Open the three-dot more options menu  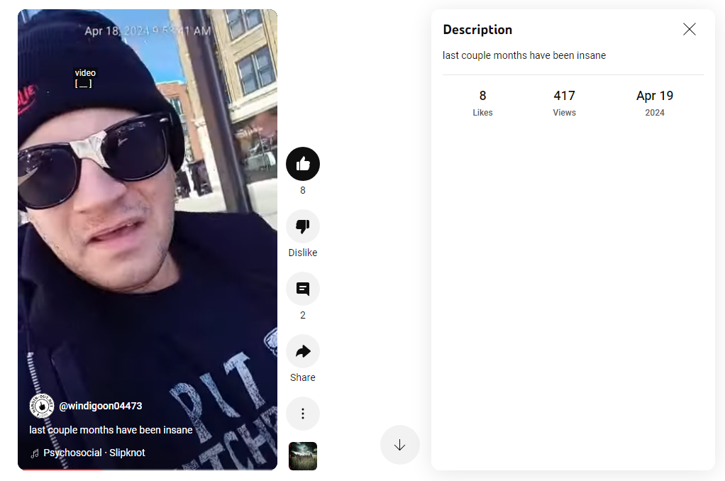(303, 414)
